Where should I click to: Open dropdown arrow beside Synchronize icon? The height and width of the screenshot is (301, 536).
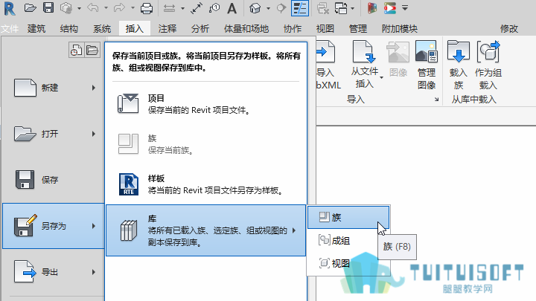point(79,8)
